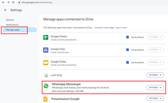The height and width of the screenshot is (103, 168).
Task: Switch to the General settings section
Action: coord(10,20)
